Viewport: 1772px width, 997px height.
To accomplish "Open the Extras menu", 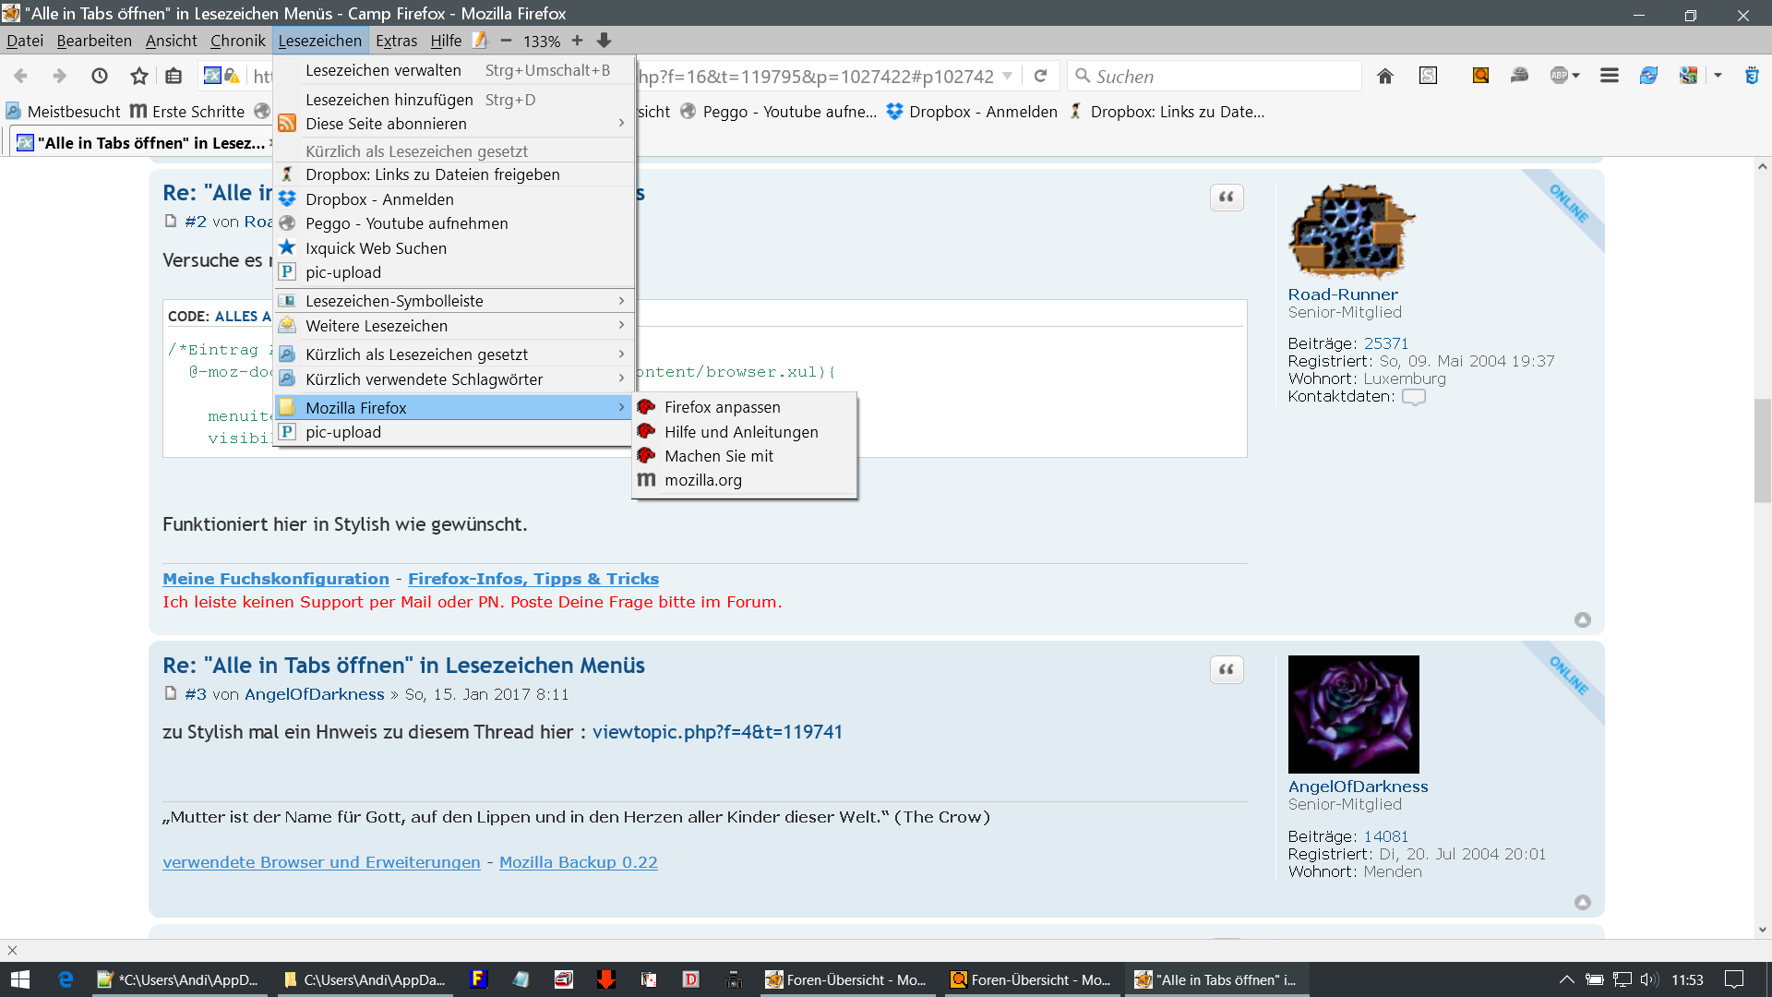I will (396, 41).
